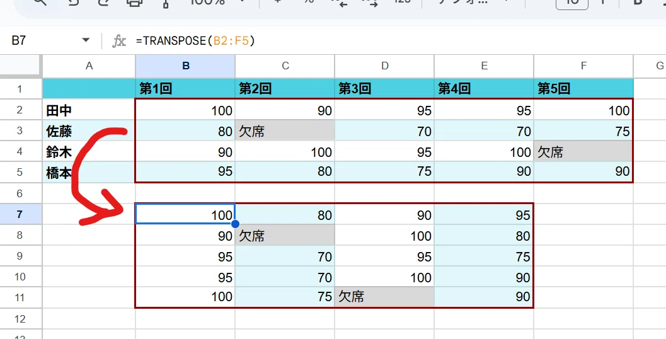
Task: Select row 6 header
Action: 21,193
